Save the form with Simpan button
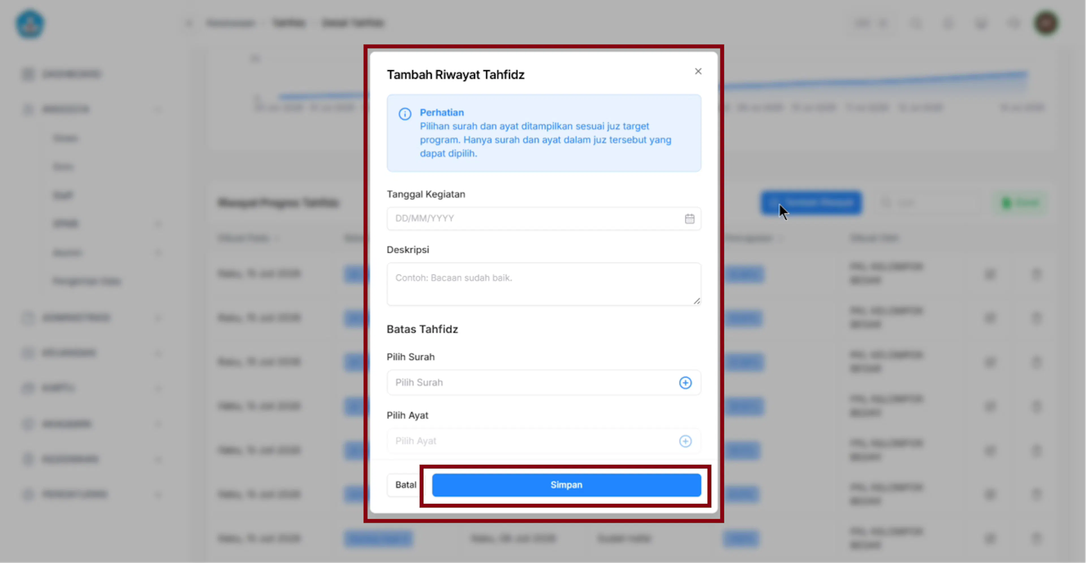The width and height of the screenshot is (1086, 563). [566, 485]
